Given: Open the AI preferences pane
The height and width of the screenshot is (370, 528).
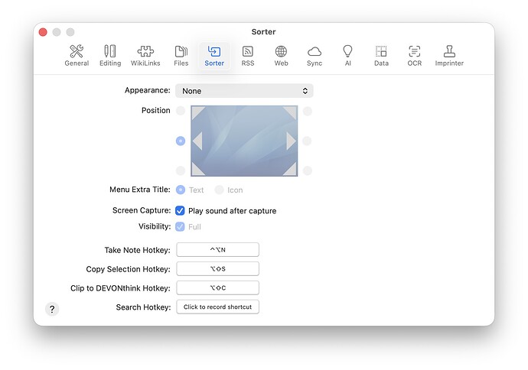Looking at the screenshot, I should 347,56.
